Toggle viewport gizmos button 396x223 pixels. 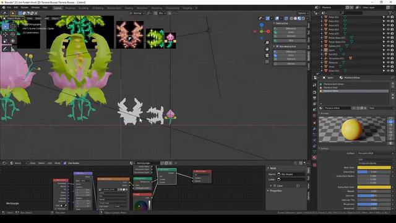(268, 18)
